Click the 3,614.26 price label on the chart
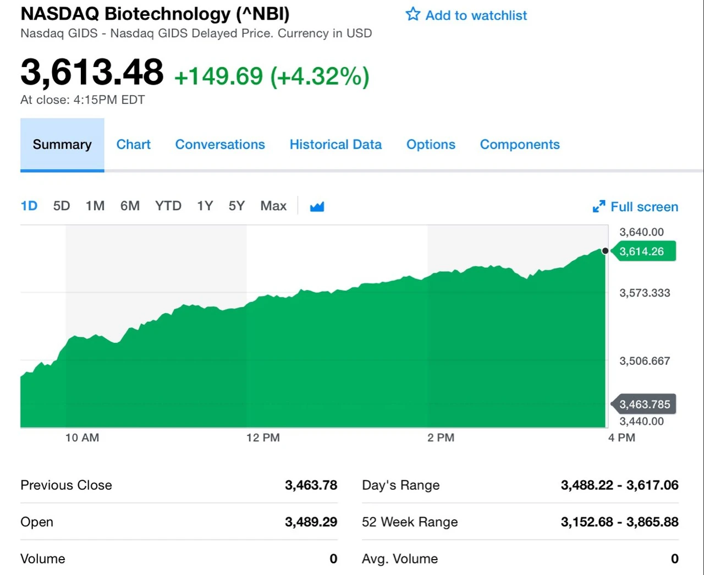 (x=644, y=251)
